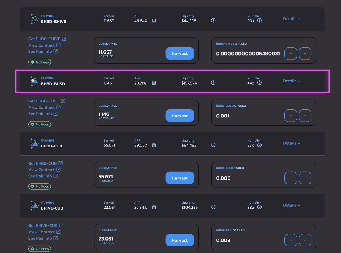Select the BHBD-BHIVE farm title

53,22
